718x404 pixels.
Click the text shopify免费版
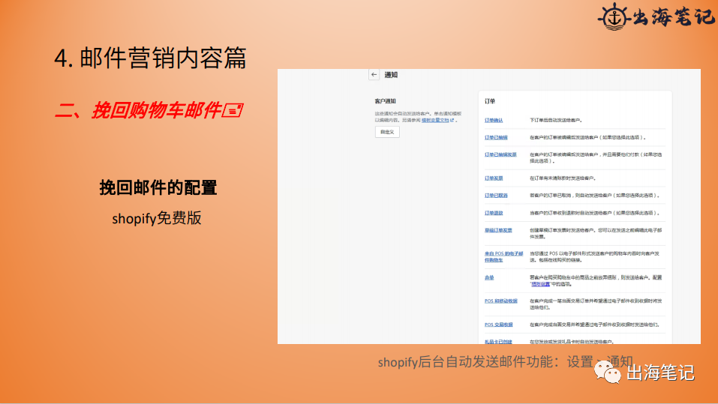pos(157,218)
